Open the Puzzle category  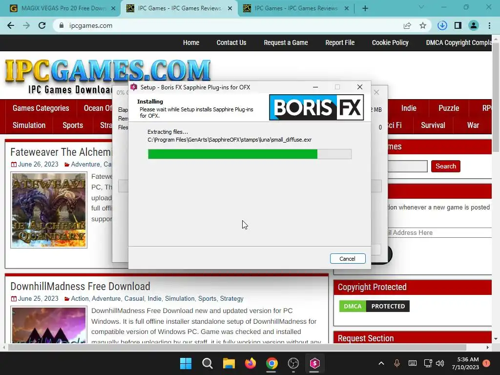[x=449, y=108]
